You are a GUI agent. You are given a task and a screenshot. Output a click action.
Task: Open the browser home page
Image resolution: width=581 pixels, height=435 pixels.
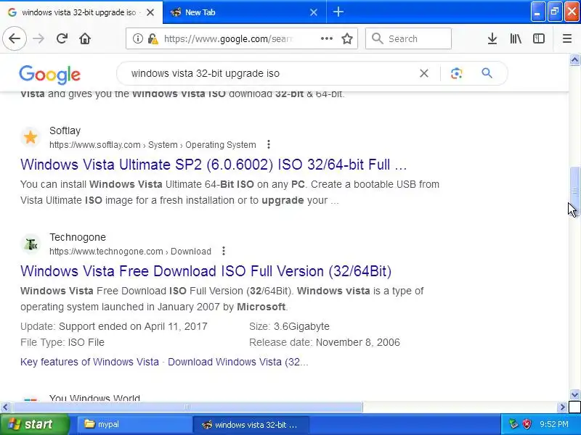[x=85, y=38]
